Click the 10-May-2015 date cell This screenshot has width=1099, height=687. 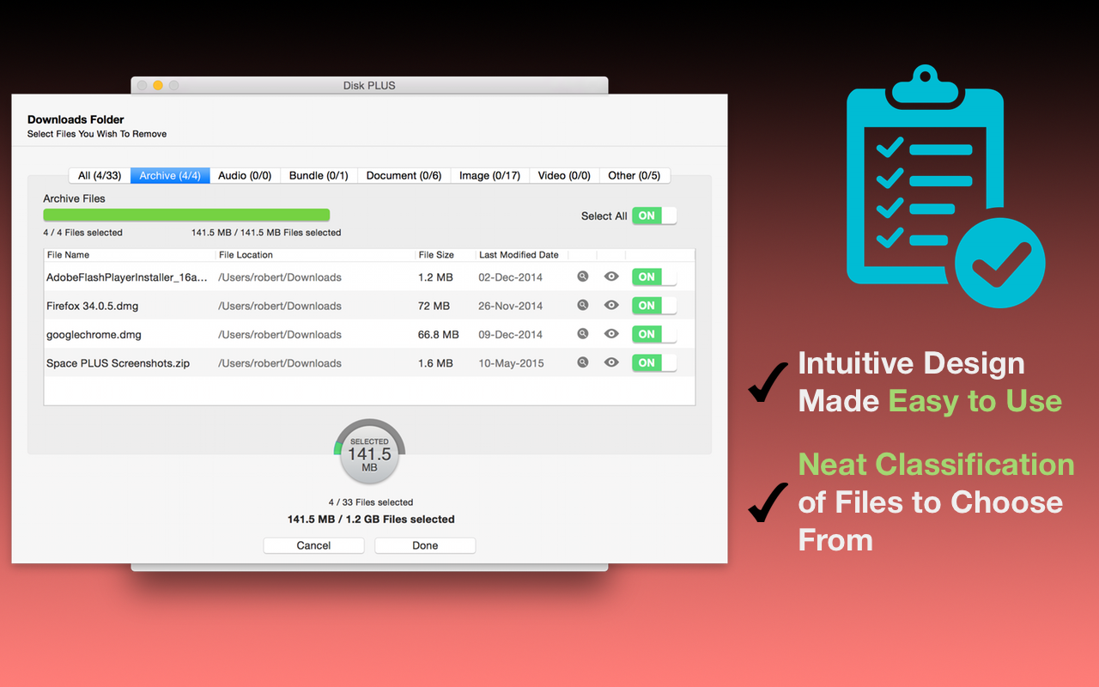[x=512, y=363]
